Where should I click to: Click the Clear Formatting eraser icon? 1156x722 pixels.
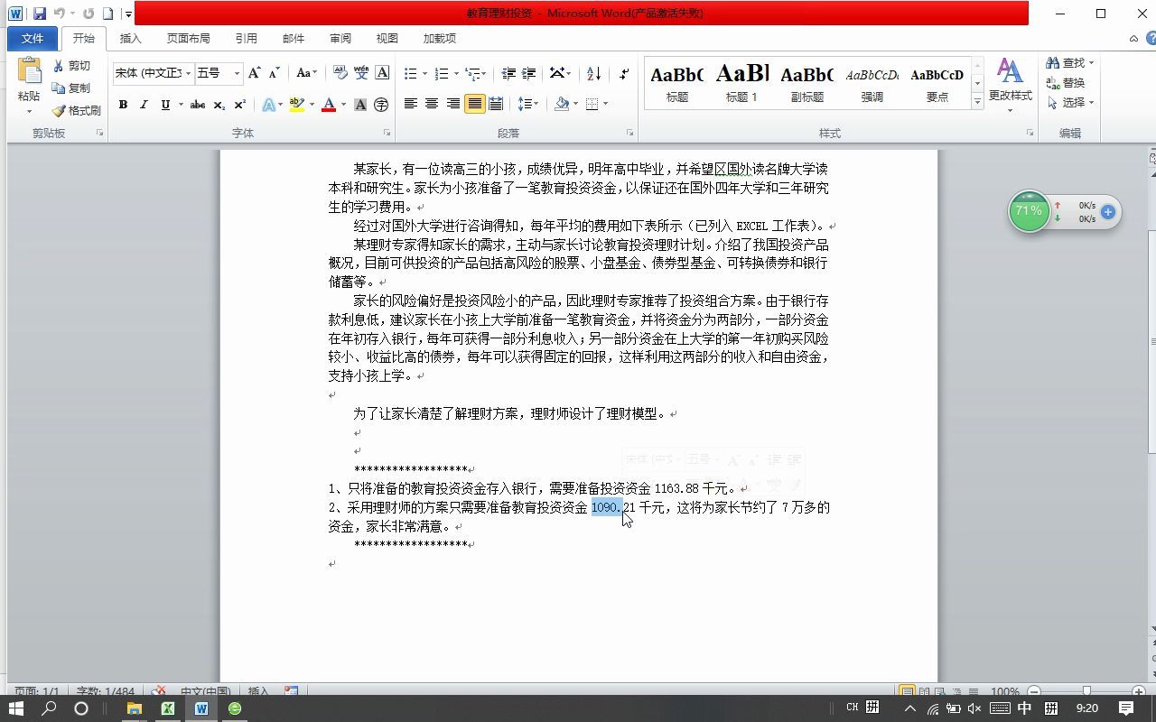(340, 73)
